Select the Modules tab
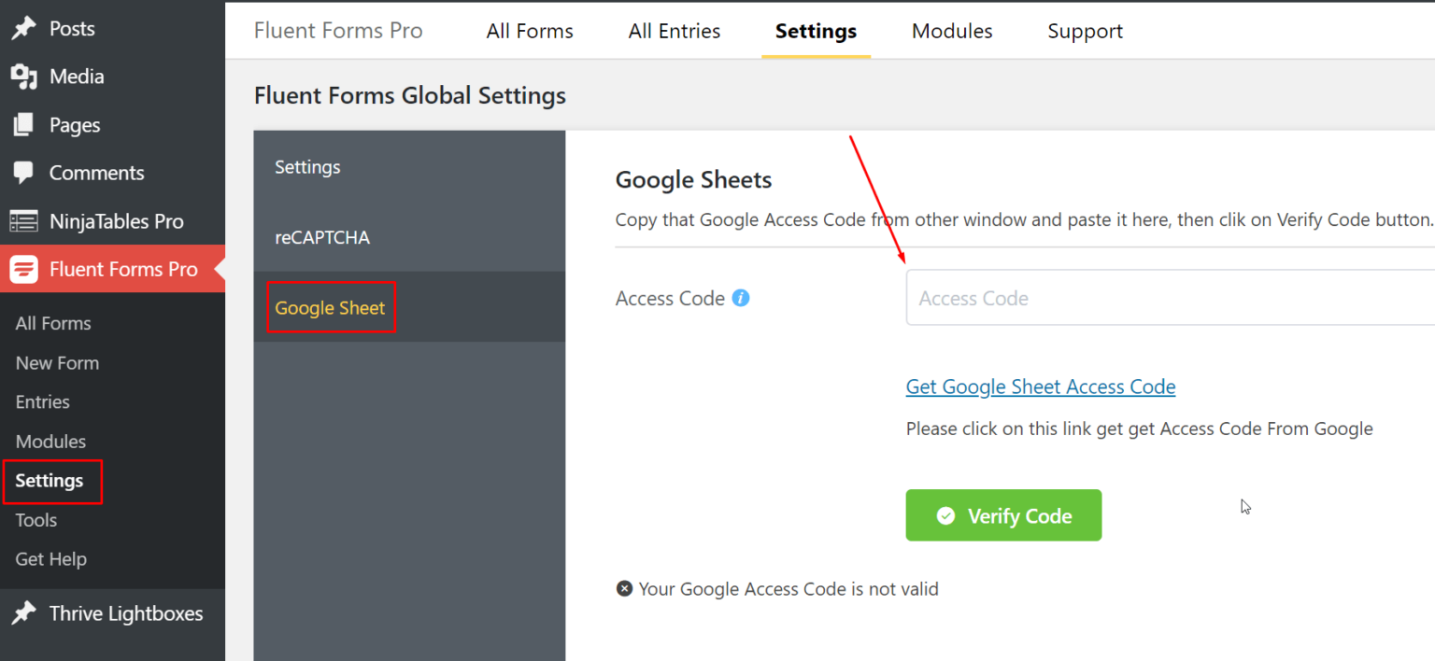The width and height of the screenshot is (1435, 661). pyautogui.click(x=951, y=30)
